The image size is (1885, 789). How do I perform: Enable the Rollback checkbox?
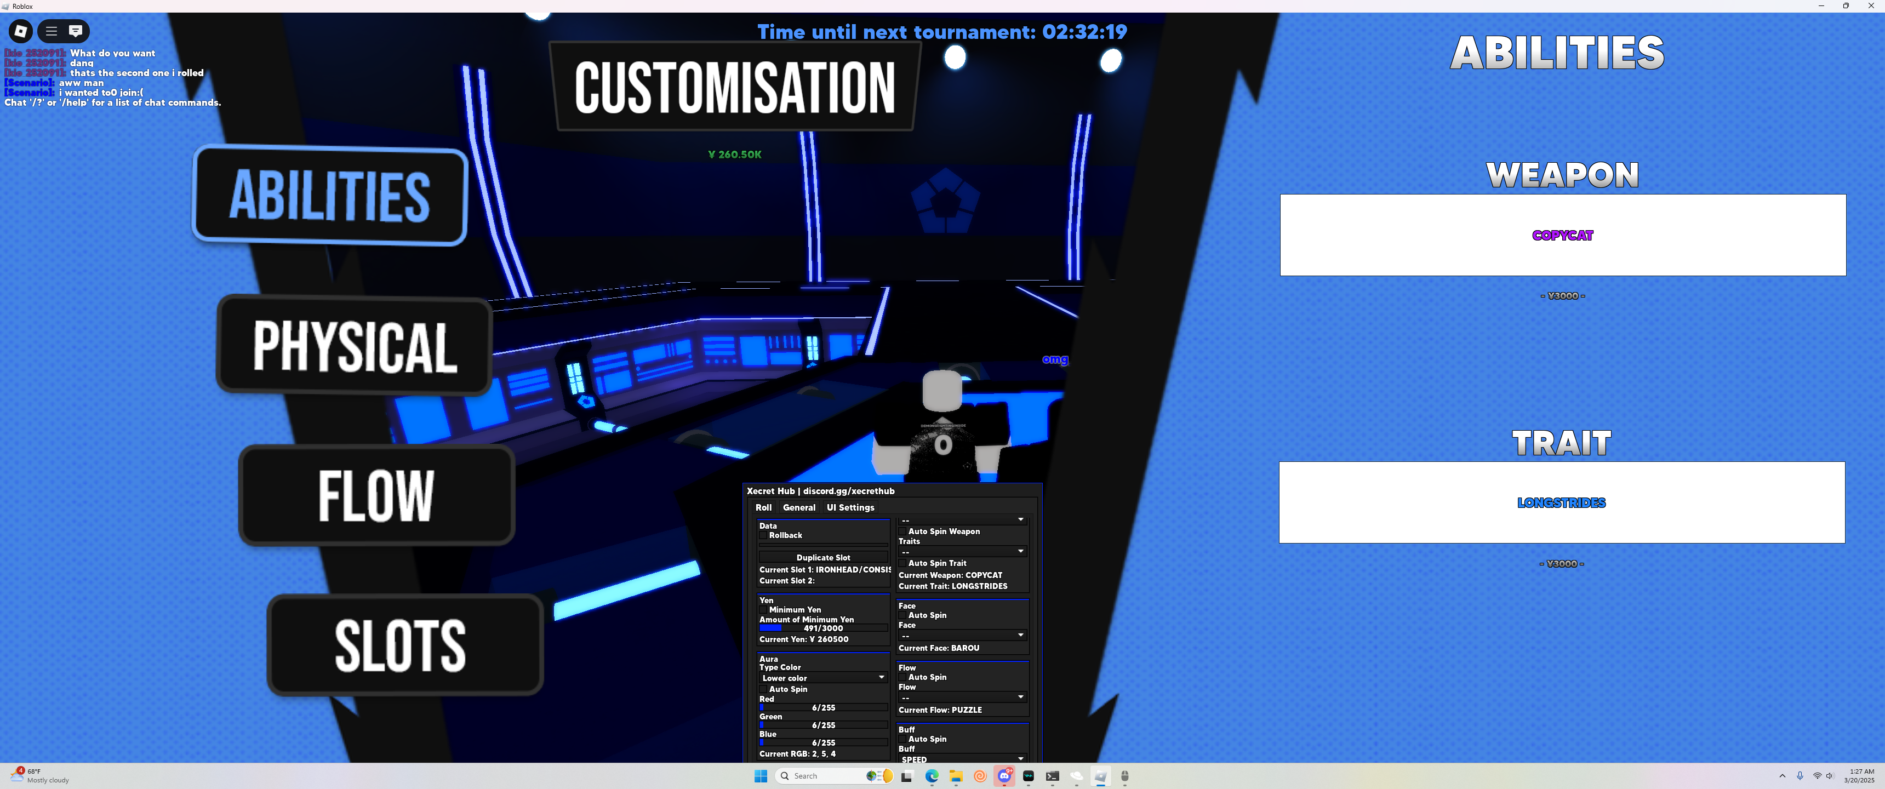[x=763, y=536]
